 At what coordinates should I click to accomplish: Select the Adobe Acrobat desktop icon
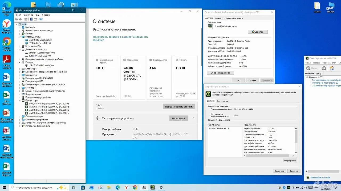click(7, 62)
